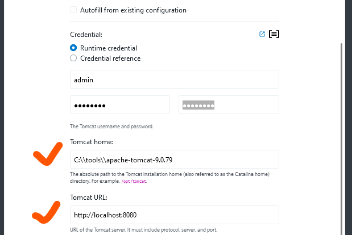
Task: Click the orange checkmark beside Tomcat URL
Action: (x=46, y=212)
